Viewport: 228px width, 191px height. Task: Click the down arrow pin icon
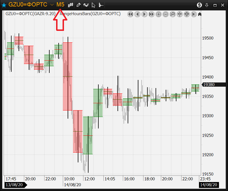coord(207,5)
